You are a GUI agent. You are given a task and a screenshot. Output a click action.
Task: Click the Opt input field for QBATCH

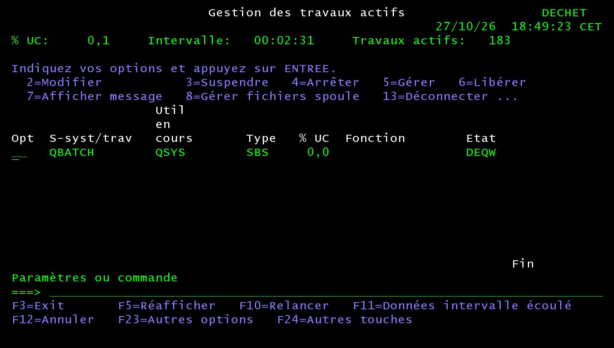[x=19, y=153]
